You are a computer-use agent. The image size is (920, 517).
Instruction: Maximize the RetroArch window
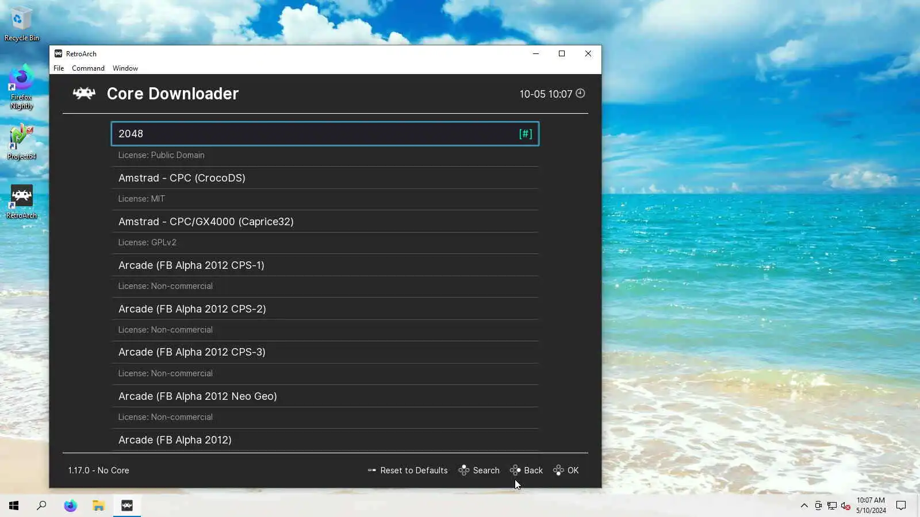tap(562, 53)
